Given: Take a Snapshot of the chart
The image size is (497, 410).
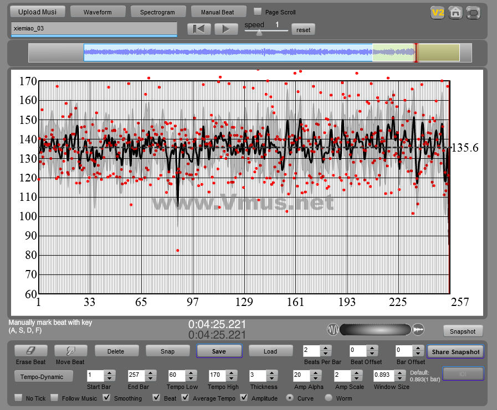Looking at the screenshot, I should pyautogui.click(x=463, y=331).
